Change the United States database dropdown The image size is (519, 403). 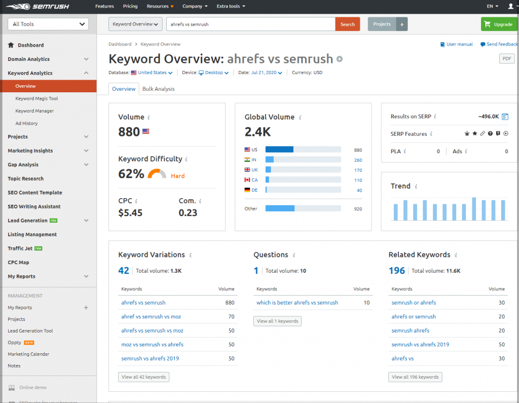(155, 72)
